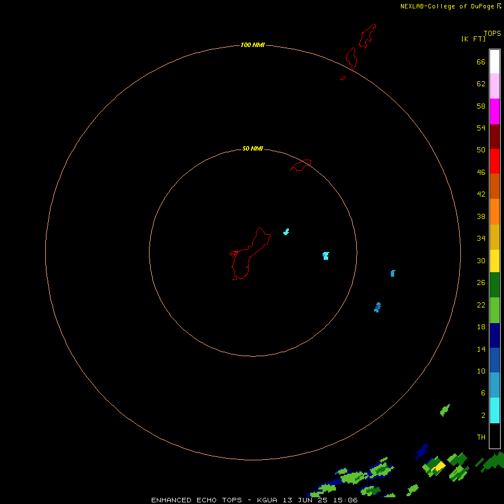Choose the bright red legend color band
Viewport: 504px width, 504px height.
494,161
